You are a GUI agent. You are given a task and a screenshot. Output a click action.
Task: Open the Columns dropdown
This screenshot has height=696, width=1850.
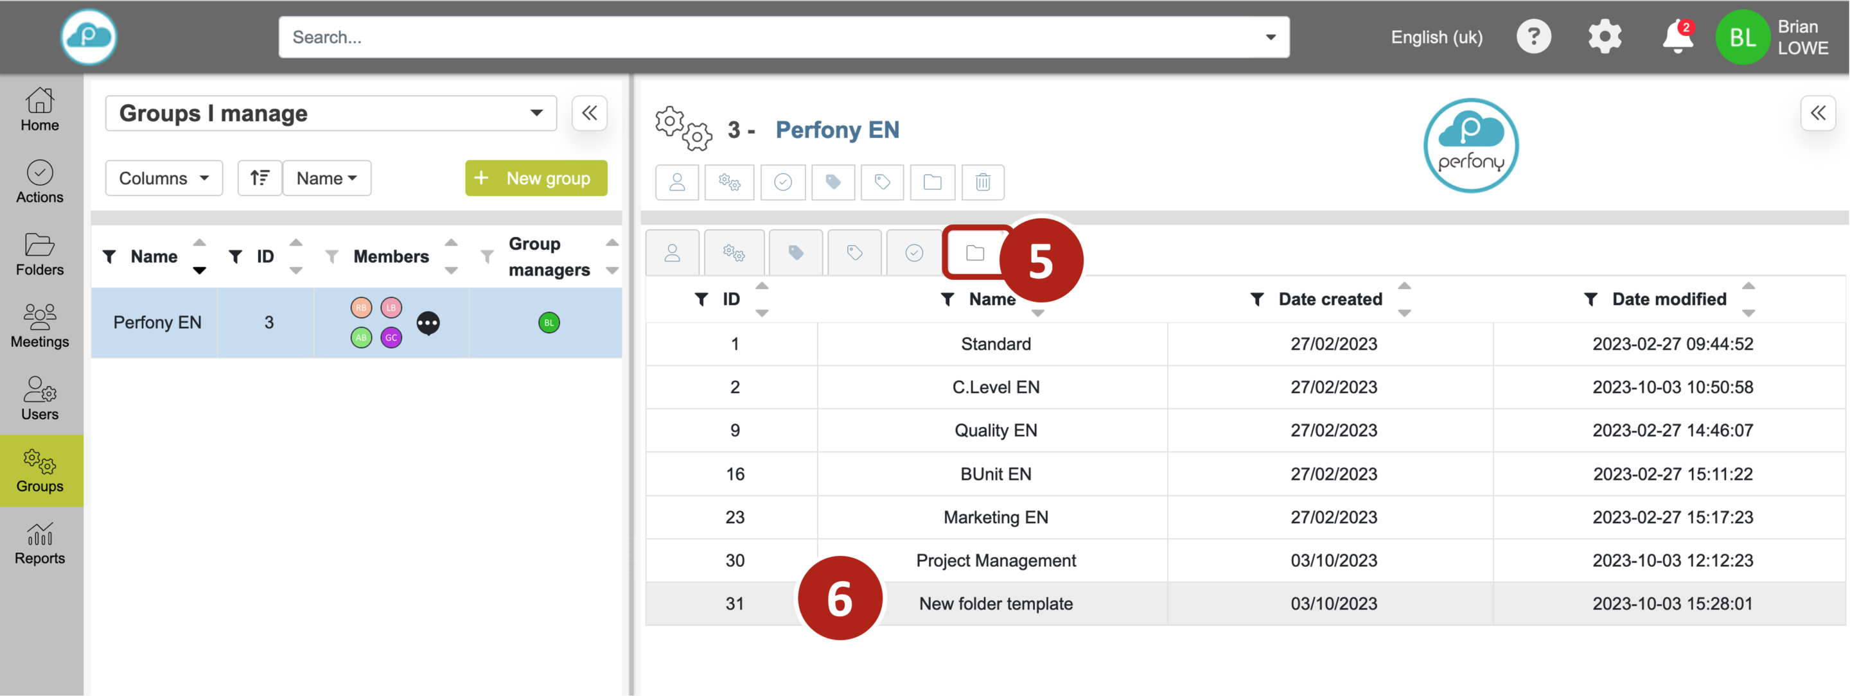[x=164, y=178]
